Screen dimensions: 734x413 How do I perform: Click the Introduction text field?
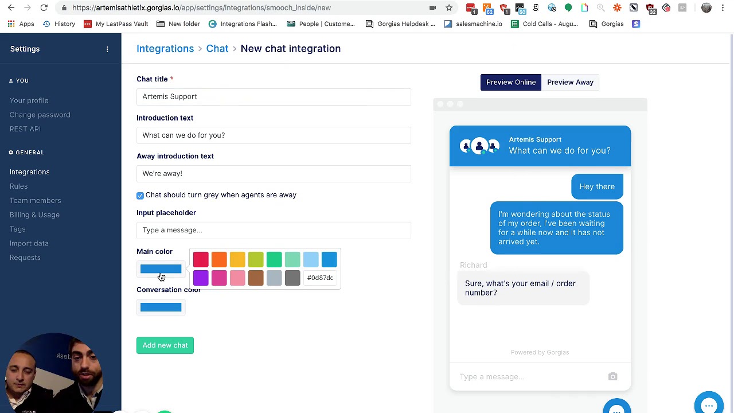coord(274,135)
